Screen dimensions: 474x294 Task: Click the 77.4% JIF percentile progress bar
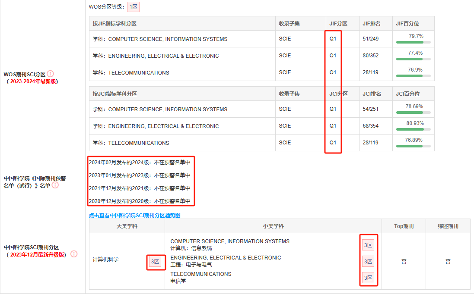point(413,59)
